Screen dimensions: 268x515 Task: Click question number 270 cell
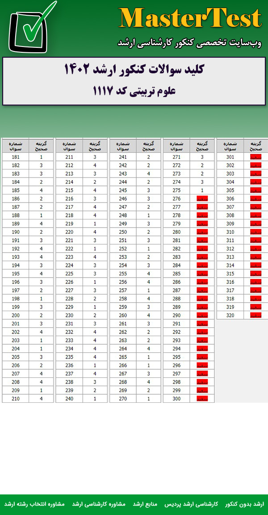[x=122, y=398]
